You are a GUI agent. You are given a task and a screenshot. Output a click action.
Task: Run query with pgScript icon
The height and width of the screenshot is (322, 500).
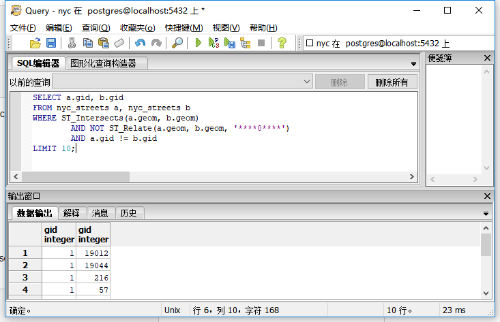pos(214,43)
